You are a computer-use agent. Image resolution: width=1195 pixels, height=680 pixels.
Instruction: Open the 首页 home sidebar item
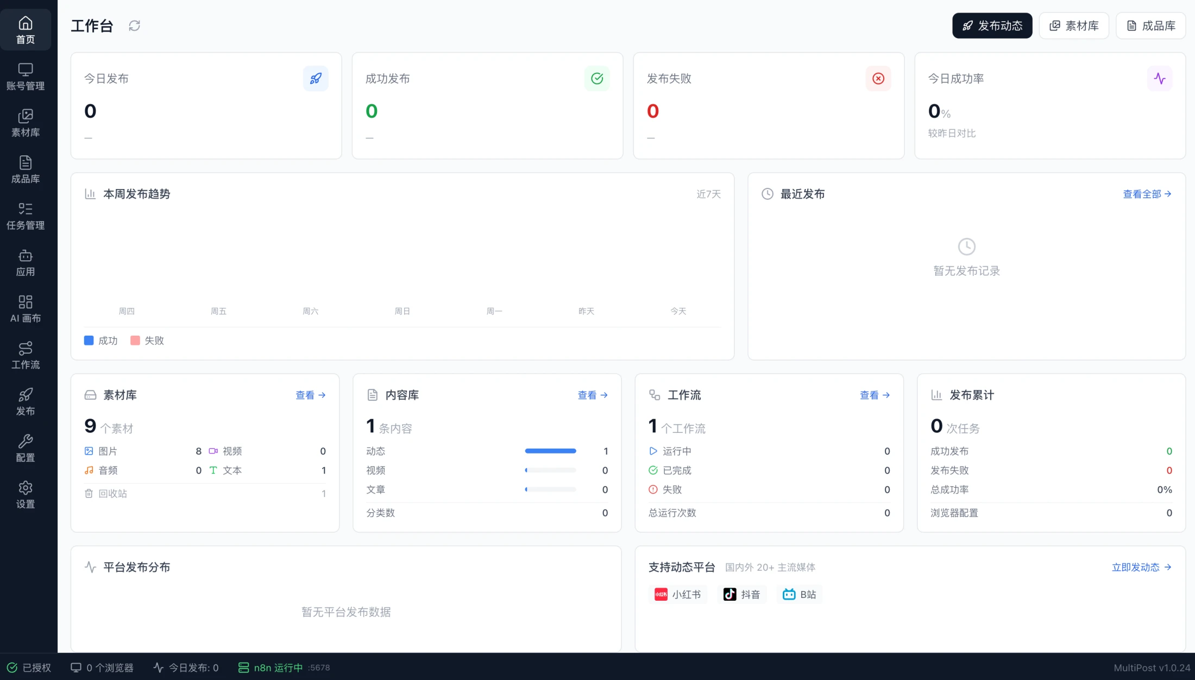(26, 30)
